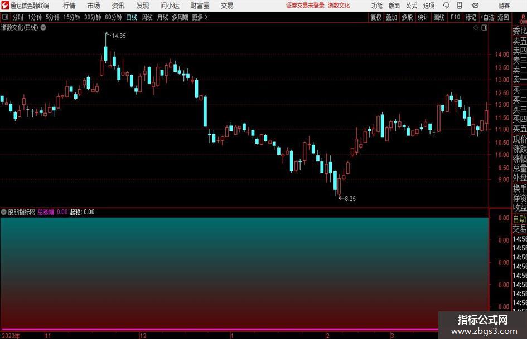Switch to 15分钟 period tab
This screenshot has height=339, width=527.
(x=71, y=17)
